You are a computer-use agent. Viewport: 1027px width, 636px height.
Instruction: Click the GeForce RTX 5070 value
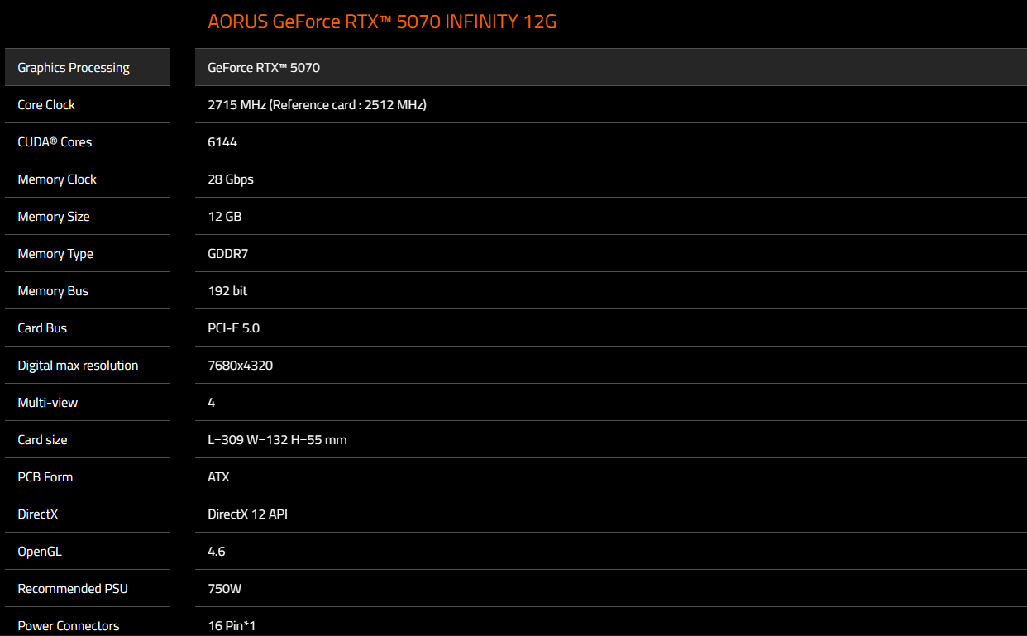(x=264, y=68)
